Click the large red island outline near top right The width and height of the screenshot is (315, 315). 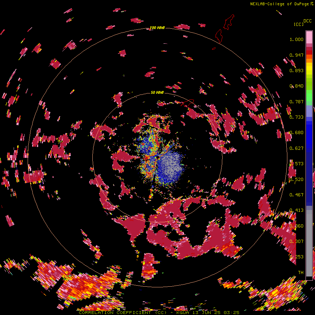(229, 22)
